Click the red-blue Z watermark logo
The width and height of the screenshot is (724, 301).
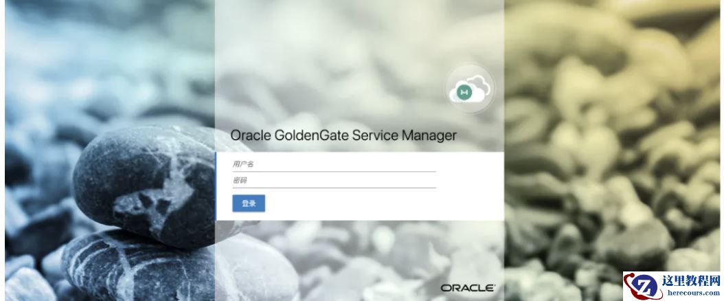(x=640, y=287)
